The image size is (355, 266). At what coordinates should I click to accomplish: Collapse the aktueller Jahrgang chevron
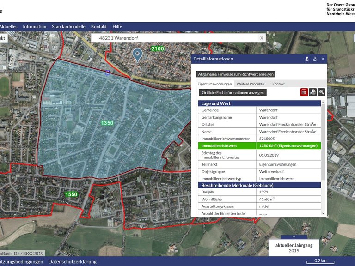pos(294,237)
